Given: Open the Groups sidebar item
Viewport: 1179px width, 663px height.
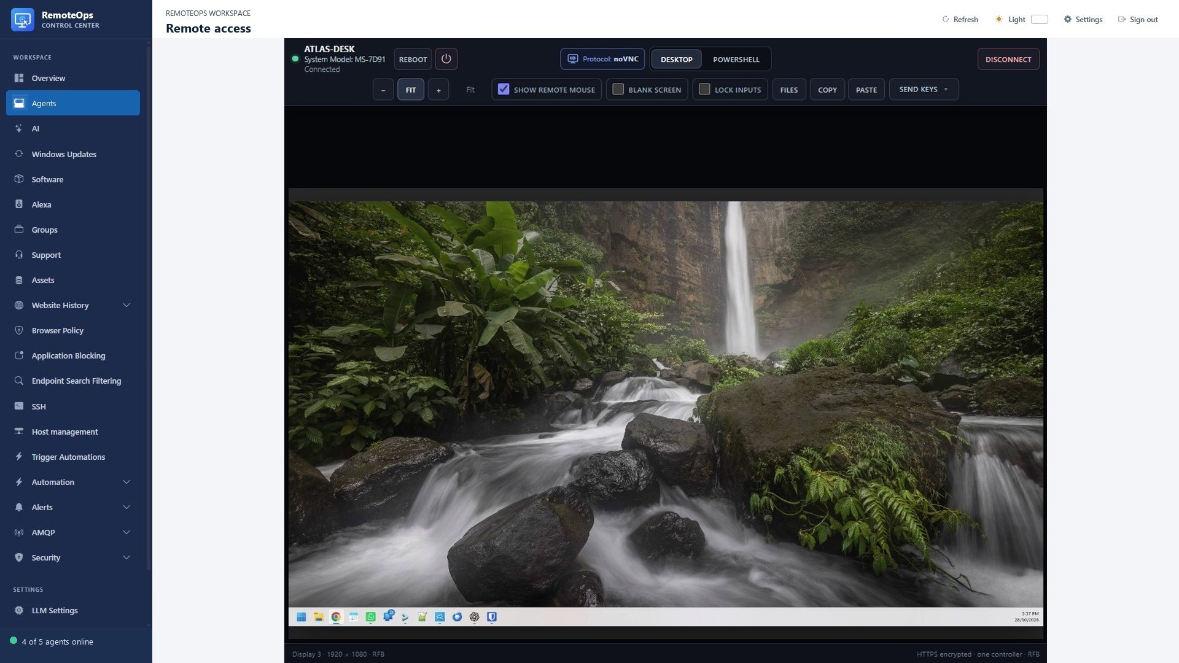Looking at the screenshot, I should pyautogui.click(x=73, y=230).
